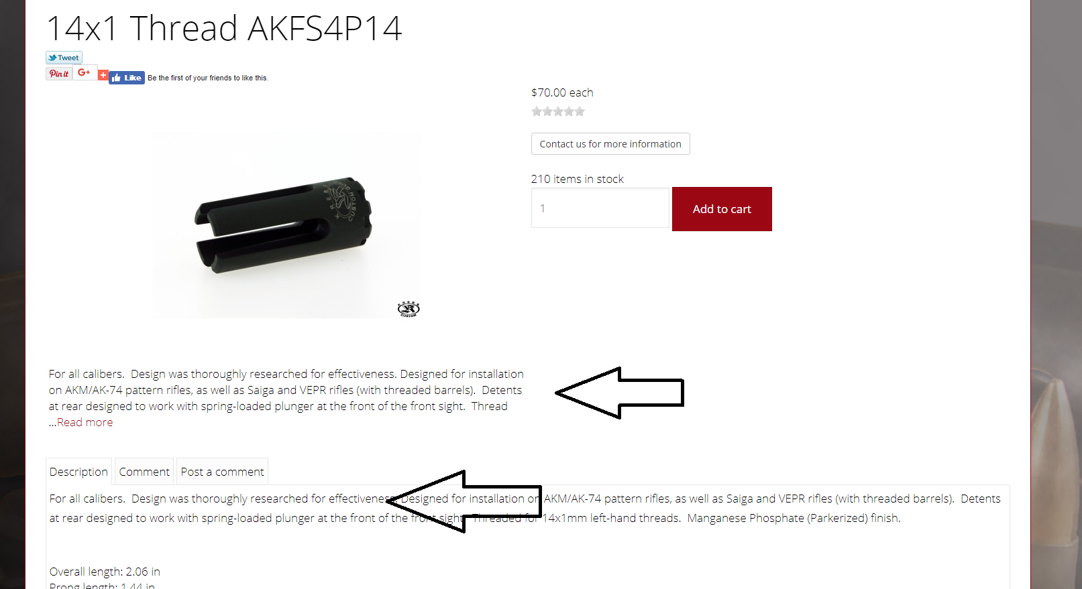Open the red plus share icon

coord(103,75)
